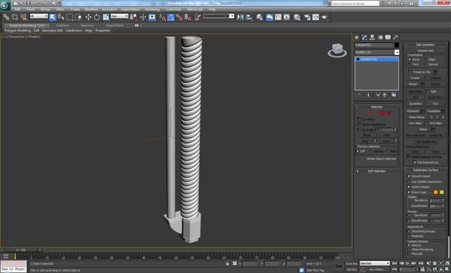
Task: Click Pin Stack icon below modifier stack
Action: 359,95
